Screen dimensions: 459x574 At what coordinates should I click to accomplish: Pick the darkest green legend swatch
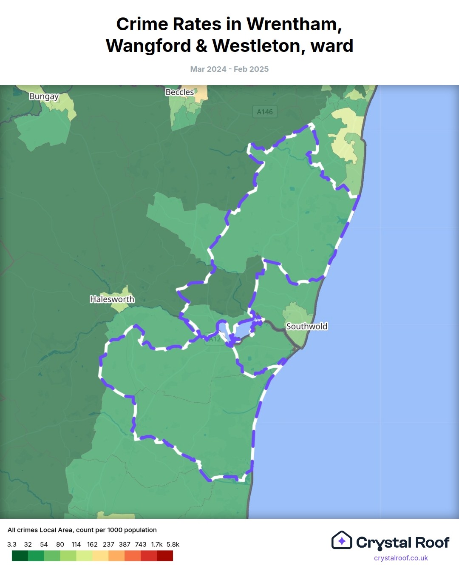pyautogui.click(x=20, y=556)
